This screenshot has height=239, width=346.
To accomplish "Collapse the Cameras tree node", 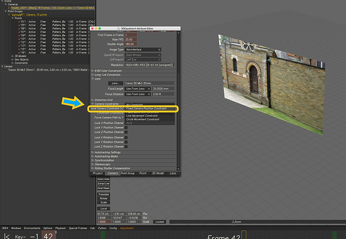I will [6, 4].
